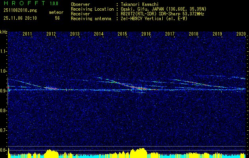Viewport: 249px width, 158px height.
Task: Click the Receiving Location label
Action: (92, 9)
